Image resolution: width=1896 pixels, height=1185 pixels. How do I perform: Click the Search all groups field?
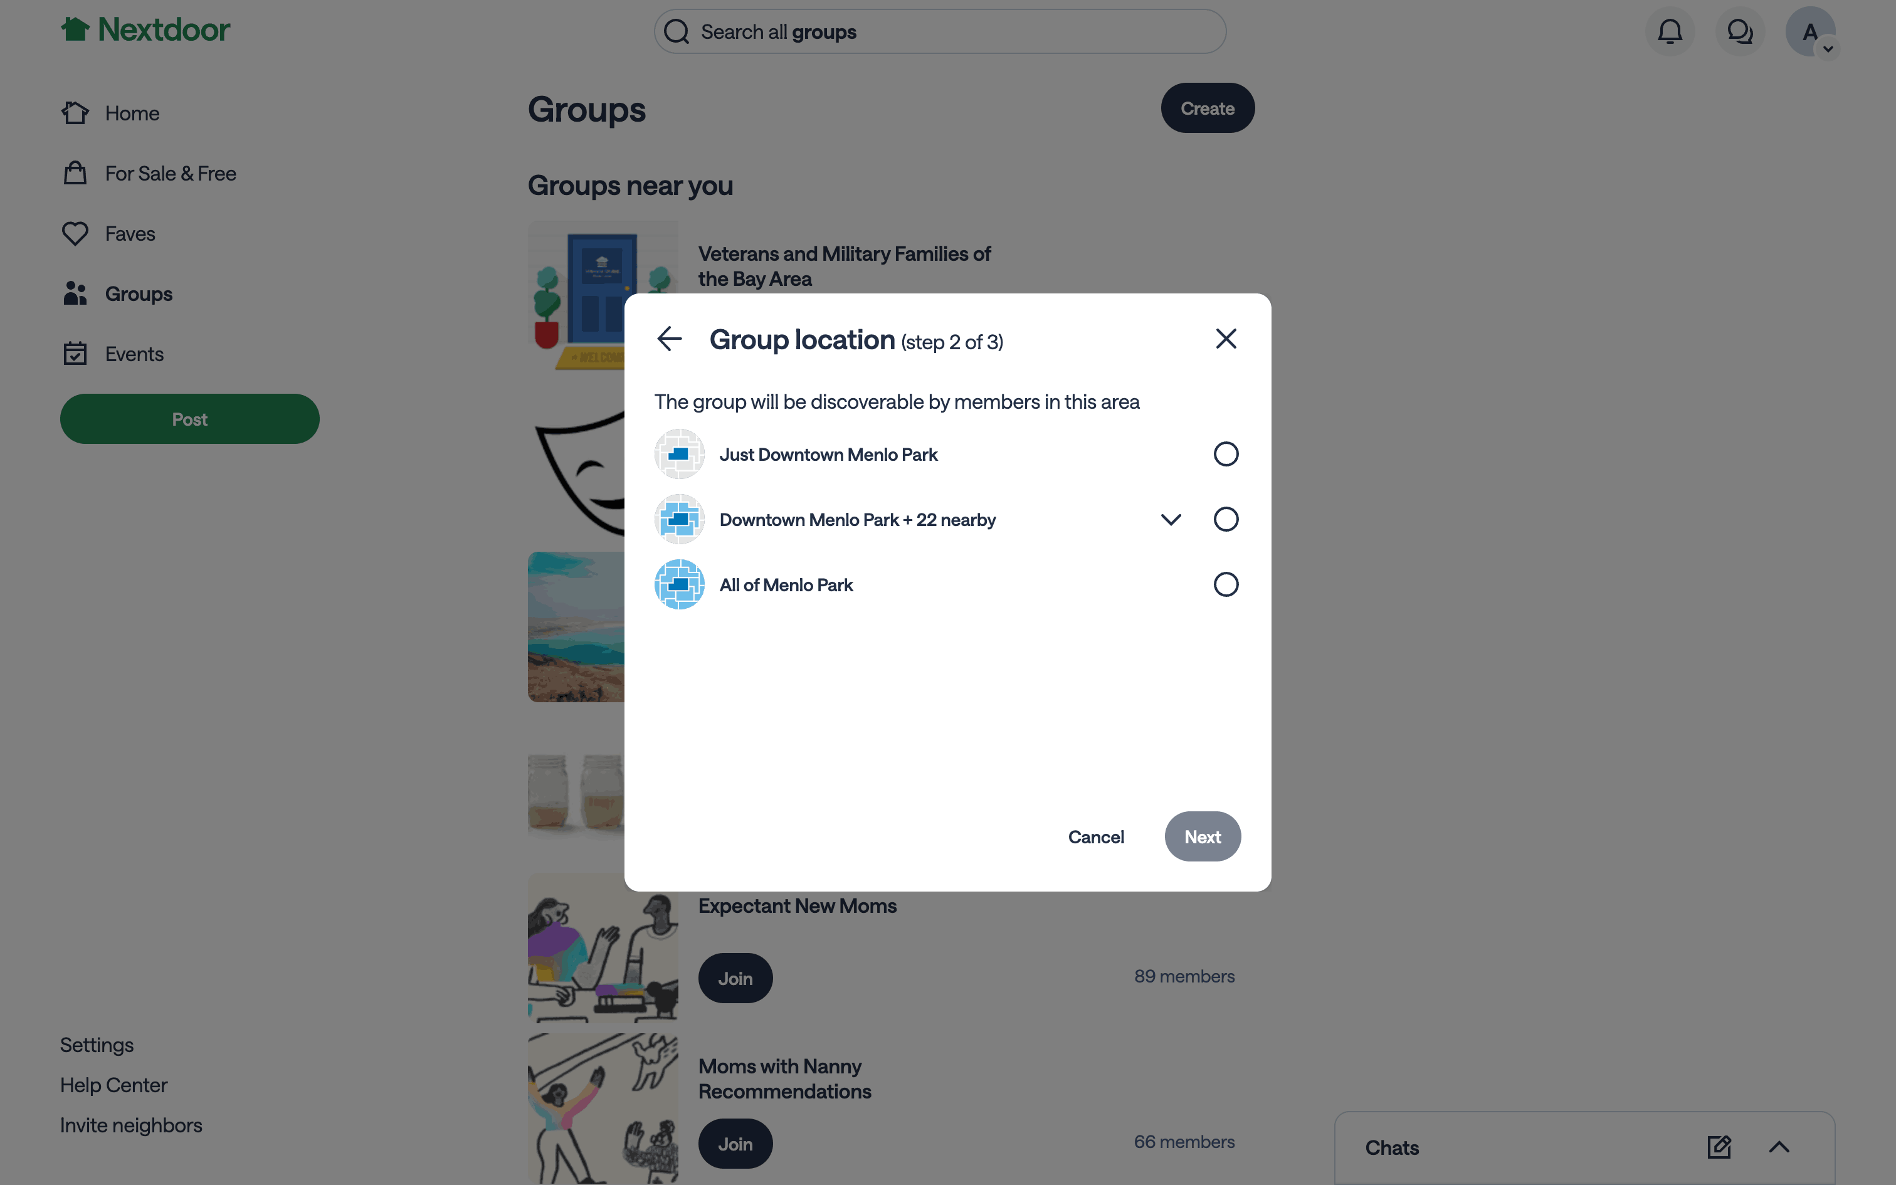point(939,31)
